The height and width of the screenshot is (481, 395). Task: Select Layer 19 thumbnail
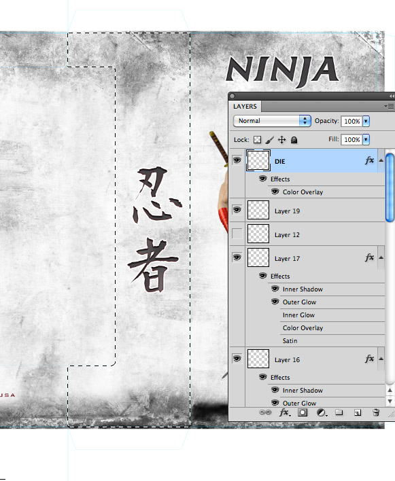click(x=258, y=210)
